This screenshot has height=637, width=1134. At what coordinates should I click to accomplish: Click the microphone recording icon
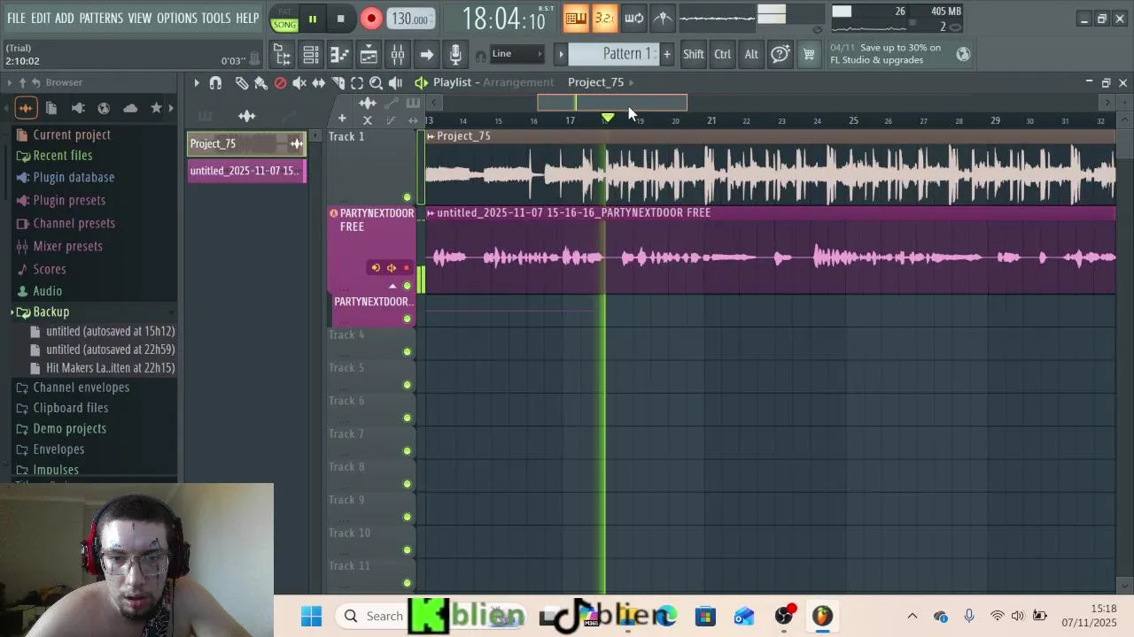455,55
